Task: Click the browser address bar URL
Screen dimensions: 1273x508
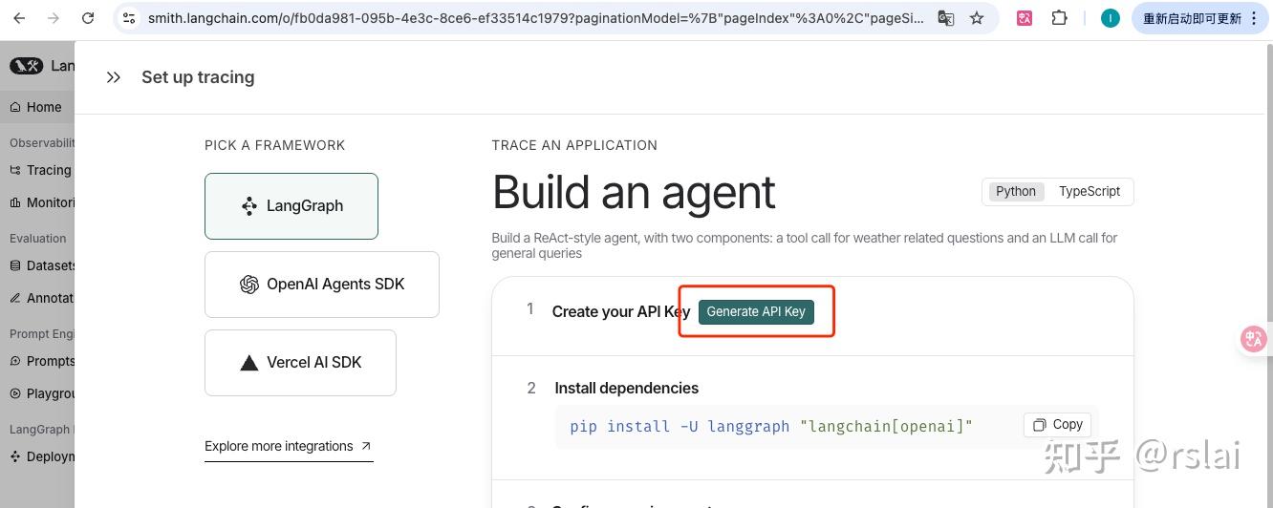Action: pyautogui.click(x=535, y=18)
